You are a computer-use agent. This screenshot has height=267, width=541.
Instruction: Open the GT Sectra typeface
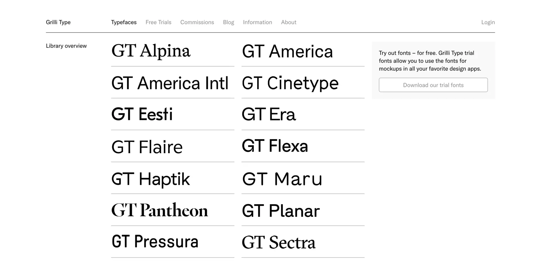(x=279, y=243)
